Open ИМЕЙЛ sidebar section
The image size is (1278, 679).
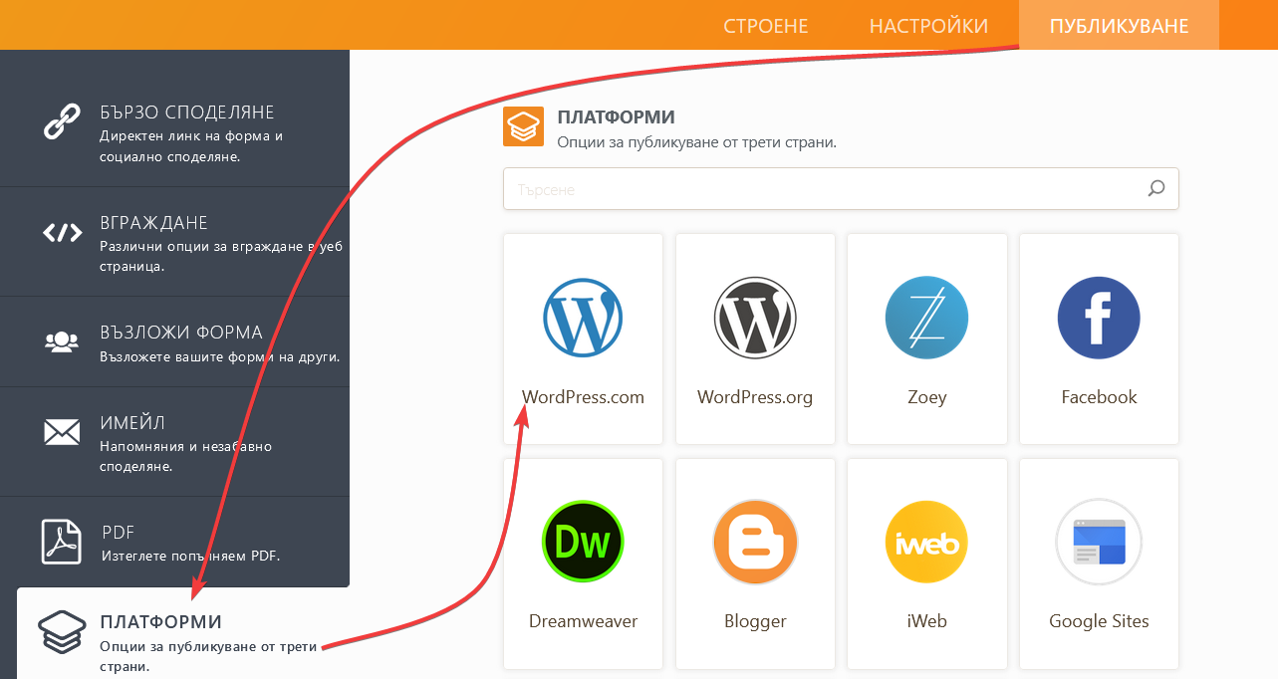click(174, 442)
